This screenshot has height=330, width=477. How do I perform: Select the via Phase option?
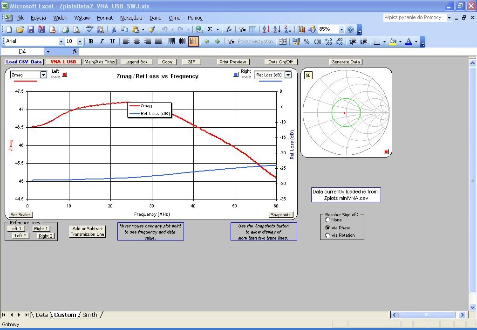click(x=328, y=227)
